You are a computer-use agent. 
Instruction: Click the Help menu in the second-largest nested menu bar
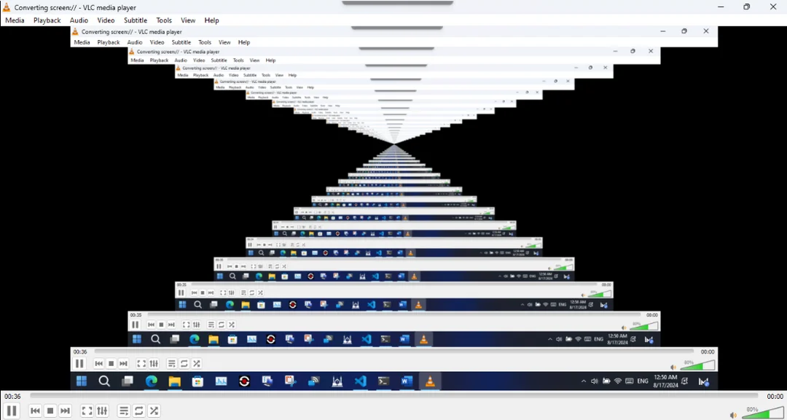pos(270,61)
